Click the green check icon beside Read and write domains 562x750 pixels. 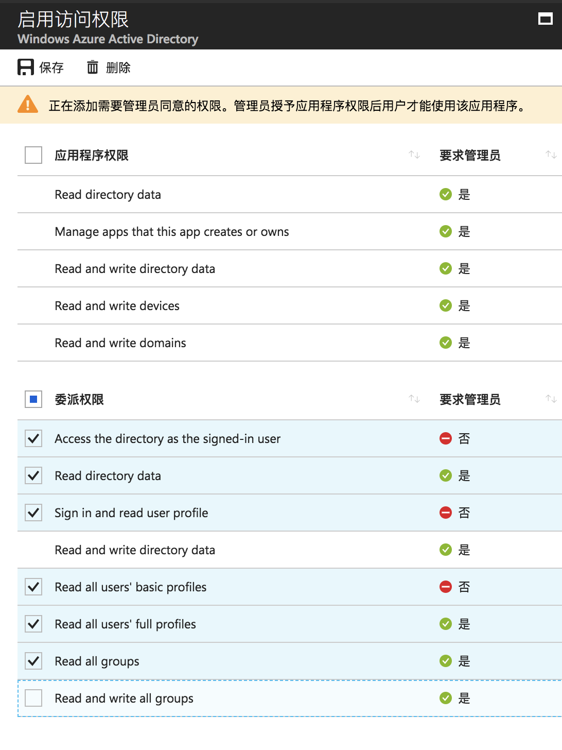click(446, 343)
